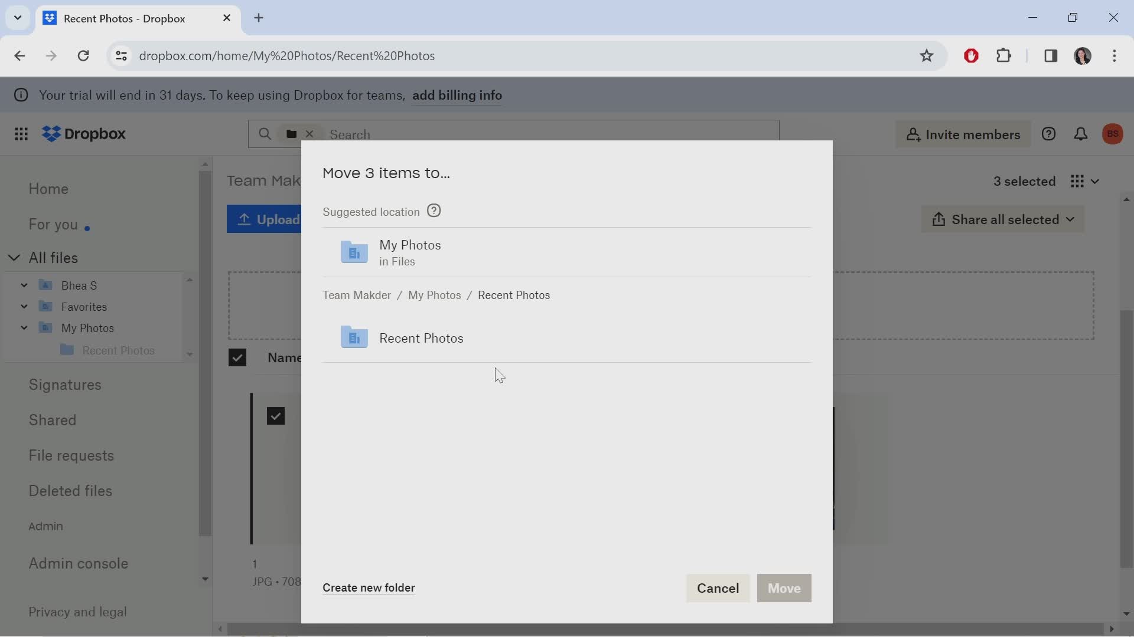
Task: Click the search magnifier icon
Action: coord(265,134)
